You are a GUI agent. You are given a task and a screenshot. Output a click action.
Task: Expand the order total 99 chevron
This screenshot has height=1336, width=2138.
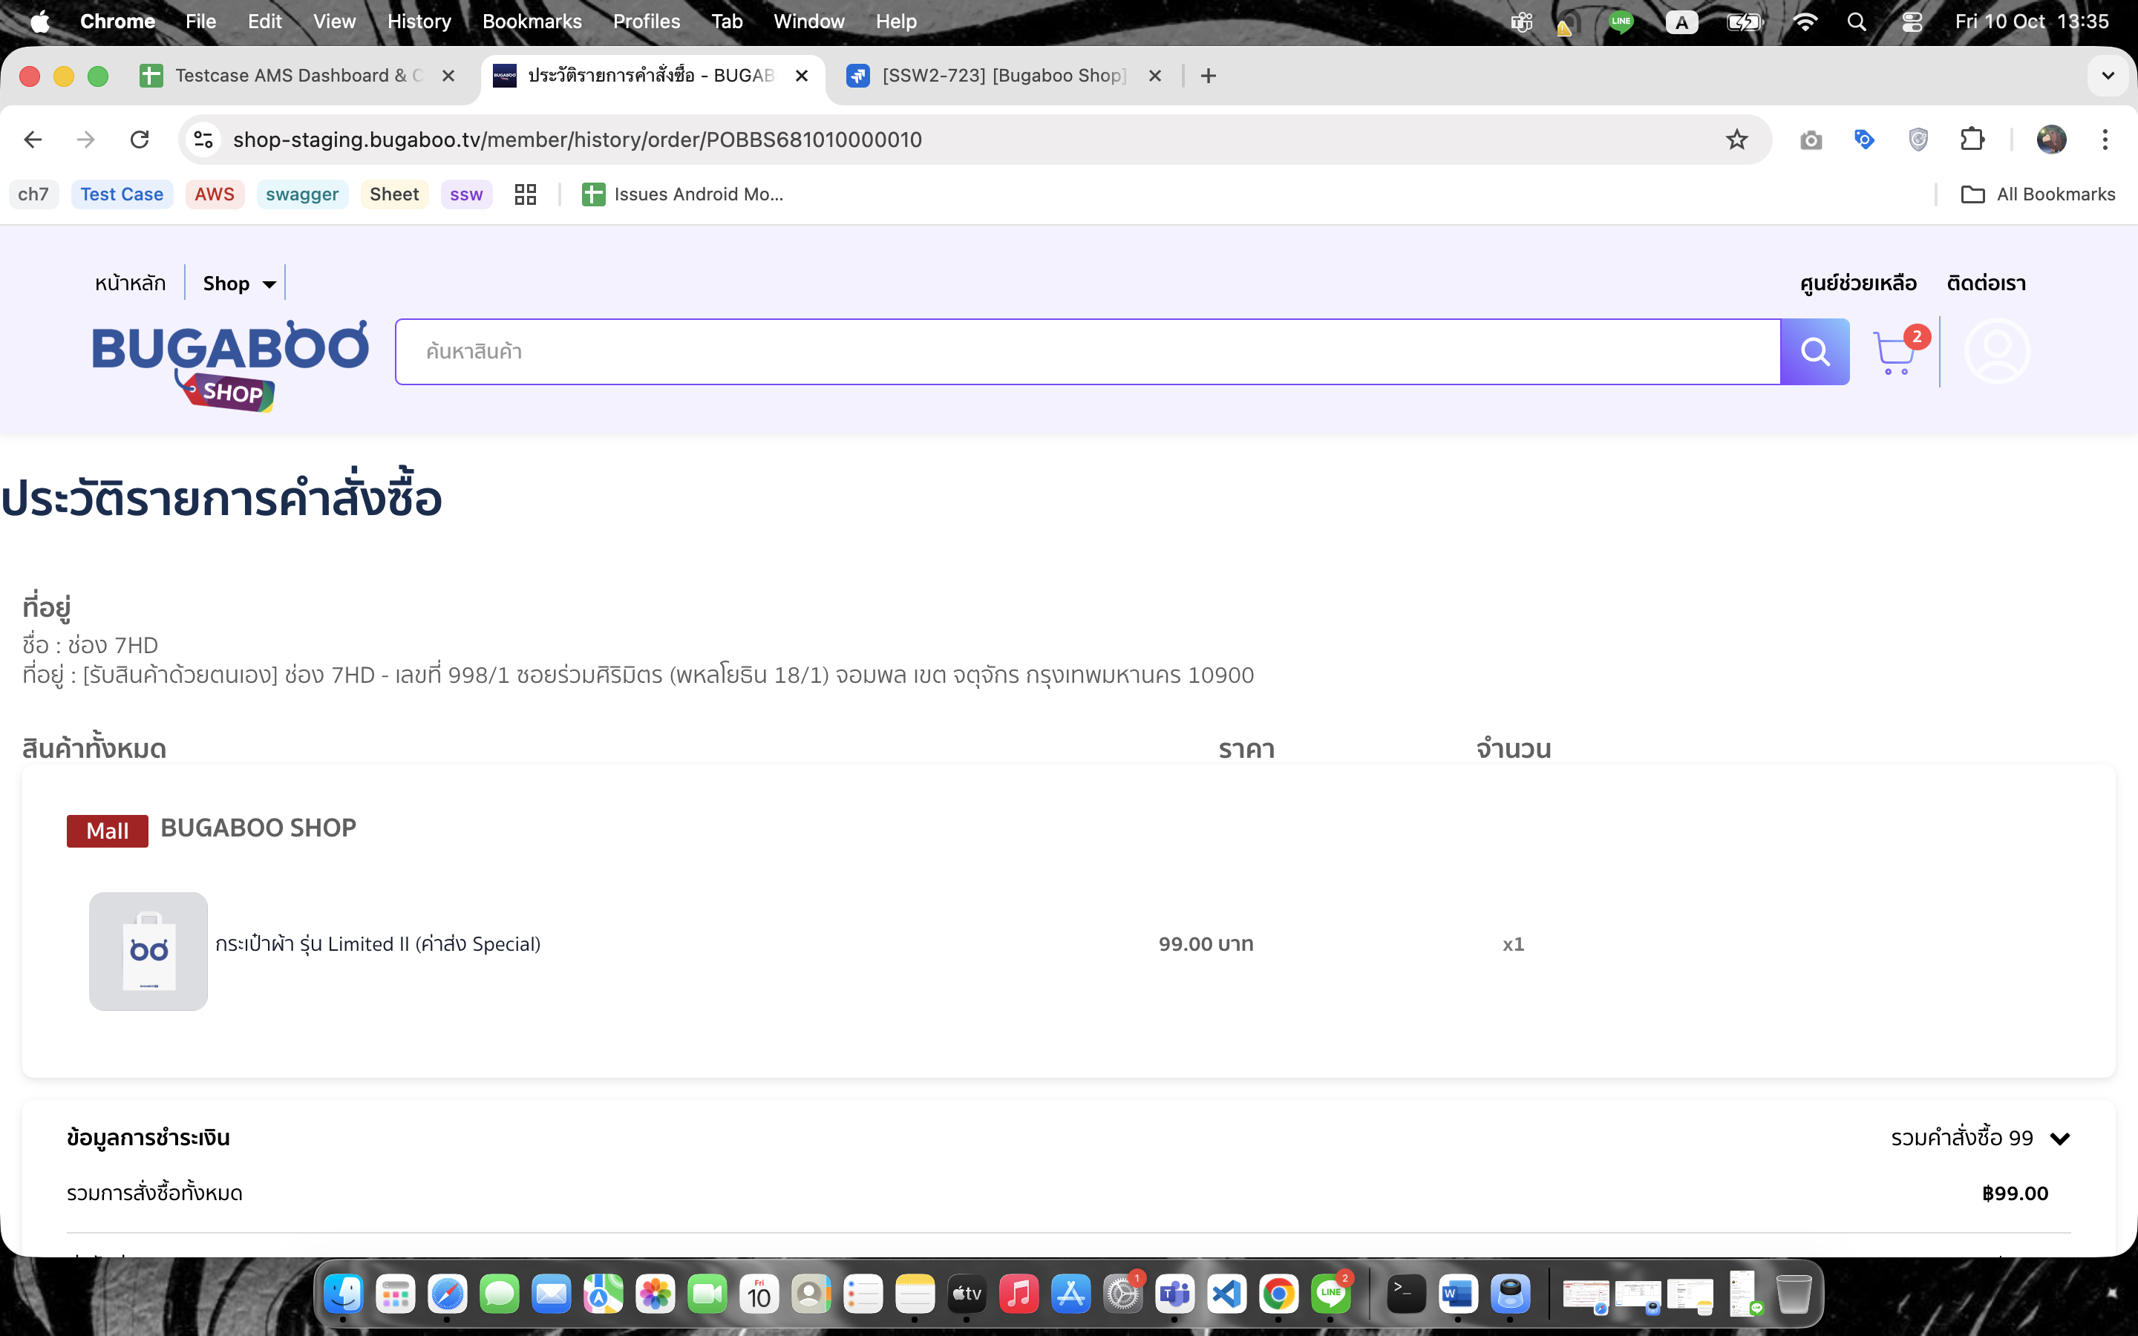tap(2059, 1138)
